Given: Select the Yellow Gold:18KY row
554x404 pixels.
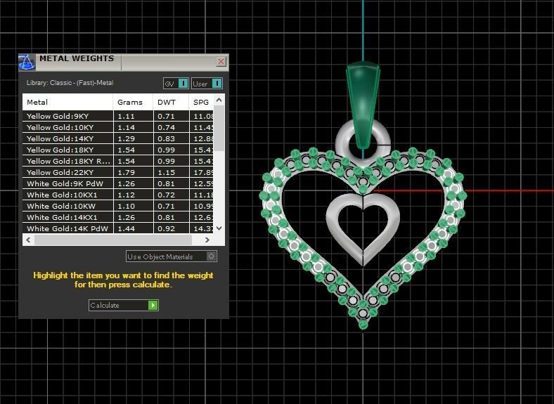Looking at the screenshot, I should coord(118,150).
